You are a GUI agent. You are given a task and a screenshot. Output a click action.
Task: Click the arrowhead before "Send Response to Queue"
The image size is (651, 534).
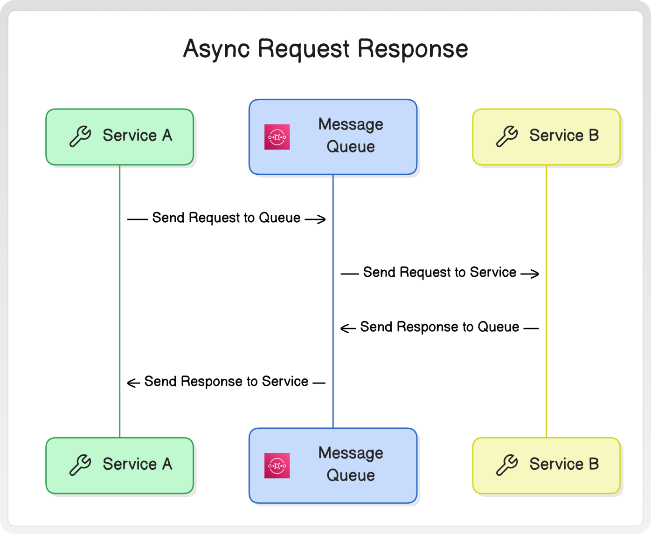(346, 329)
